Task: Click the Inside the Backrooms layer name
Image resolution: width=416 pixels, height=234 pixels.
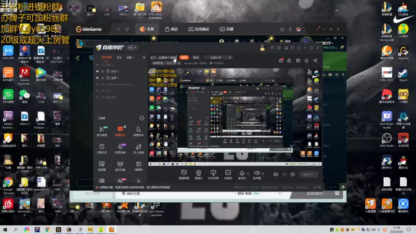Action: pyautogui.click(x=120, y=84)
